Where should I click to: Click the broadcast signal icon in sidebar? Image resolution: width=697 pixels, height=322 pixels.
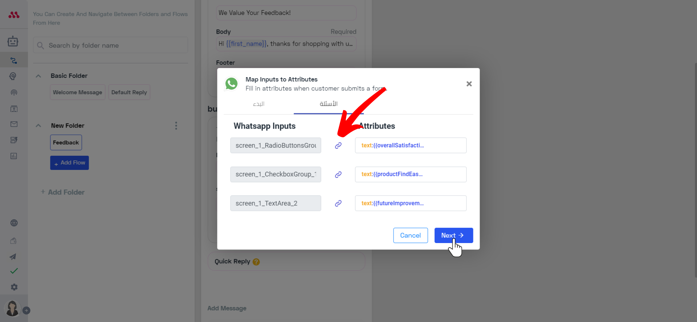click(14, 92)
